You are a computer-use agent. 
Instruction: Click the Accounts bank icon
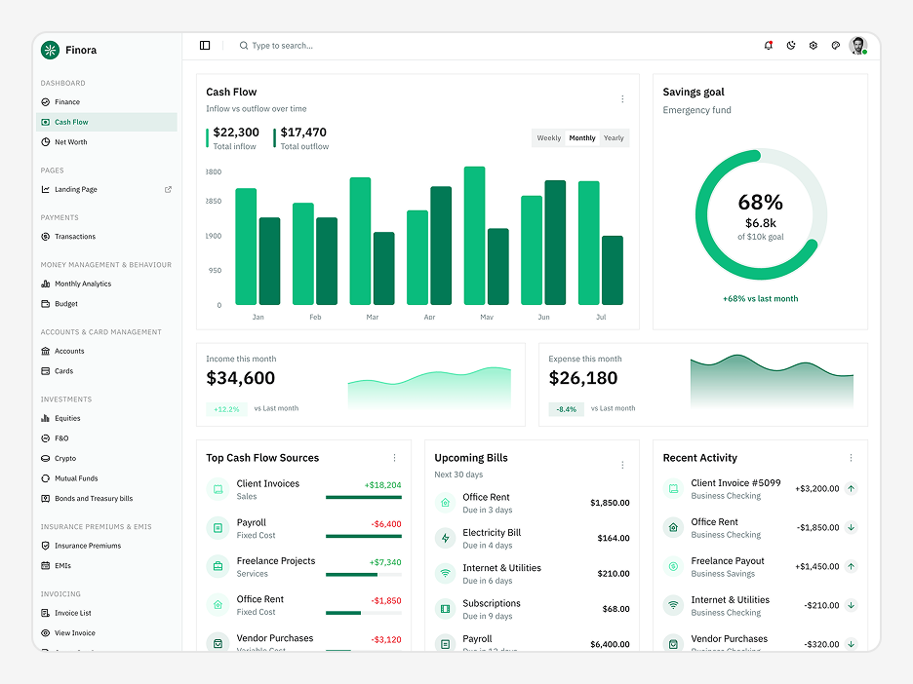point(46,351)
